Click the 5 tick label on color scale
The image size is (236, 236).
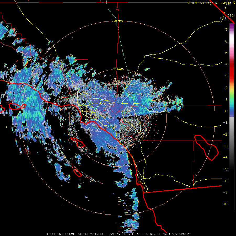[x=226, y=53]
